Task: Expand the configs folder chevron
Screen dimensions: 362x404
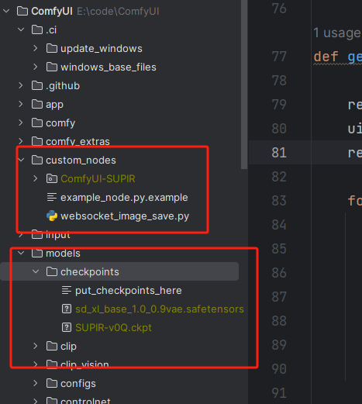Action: pos(36,383)
